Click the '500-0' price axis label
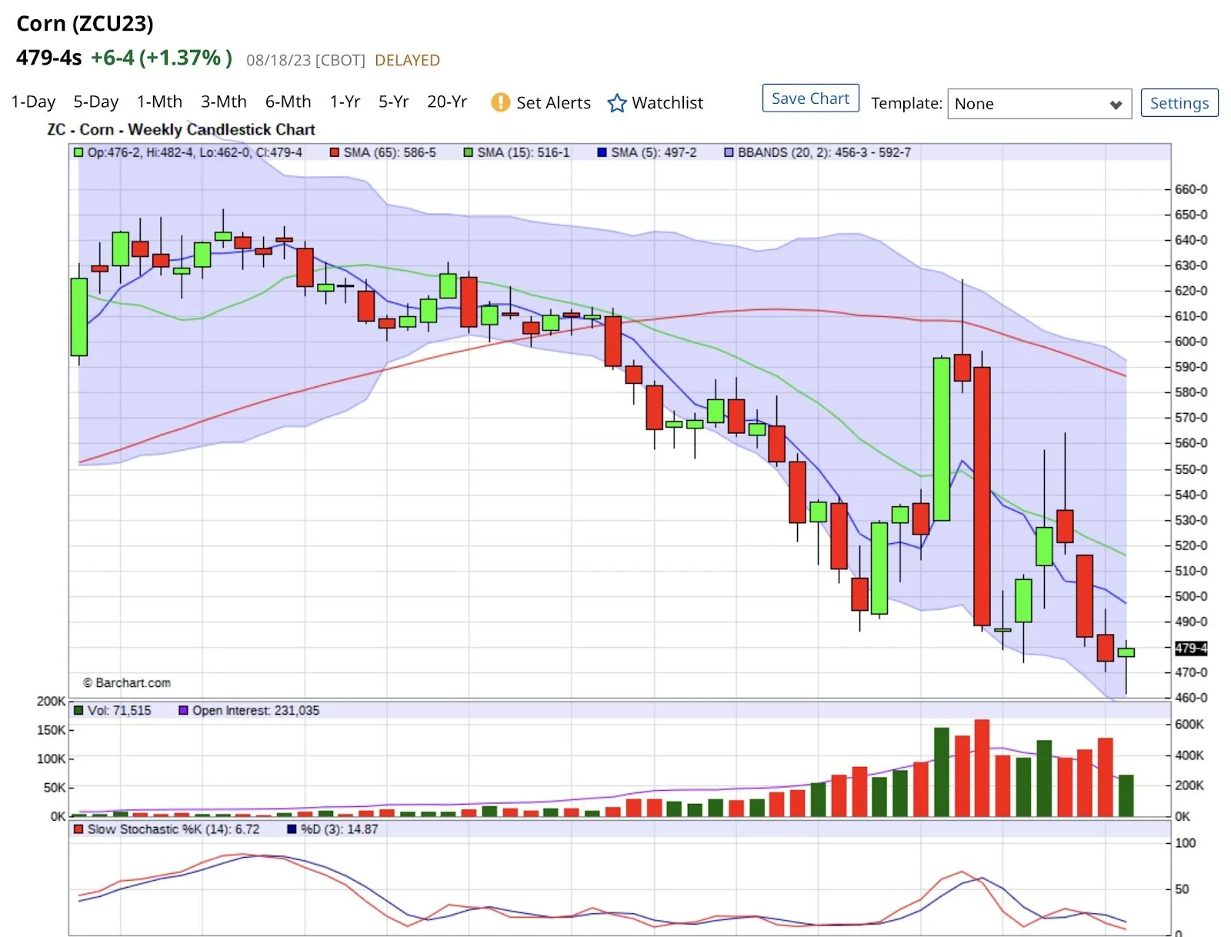This screenshot has height=937, width=1231. pyautogui.click(x=1191, y=596)
